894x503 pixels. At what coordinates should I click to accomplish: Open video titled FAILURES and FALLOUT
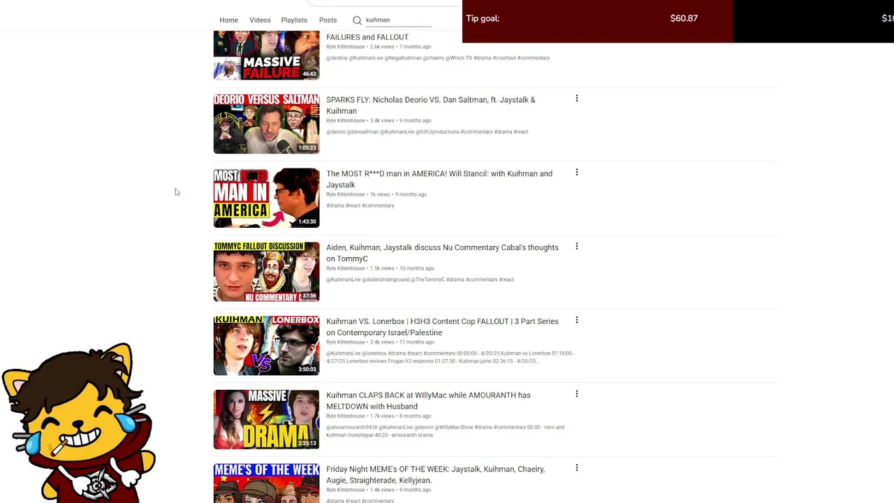pyautogui.click(x=367, y=37)
